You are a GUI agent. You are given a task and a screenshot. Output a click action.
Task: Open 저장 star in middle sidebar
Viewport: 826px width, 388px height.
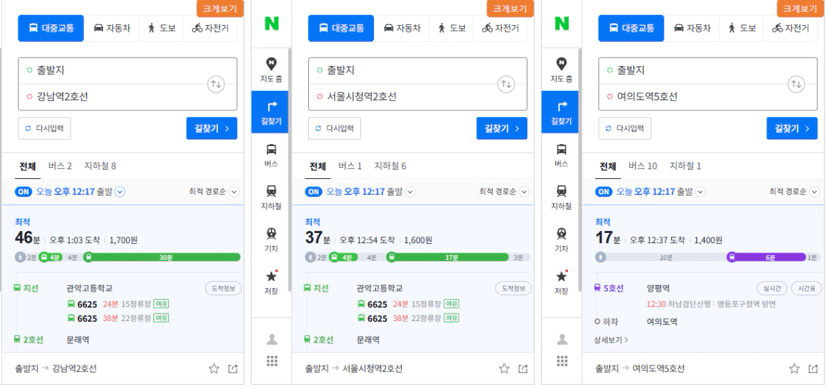(x=271, y=282)
